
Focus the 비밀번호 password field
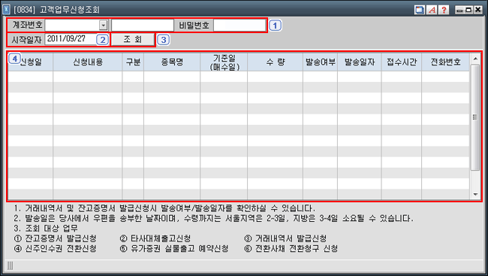coord(239,26)
